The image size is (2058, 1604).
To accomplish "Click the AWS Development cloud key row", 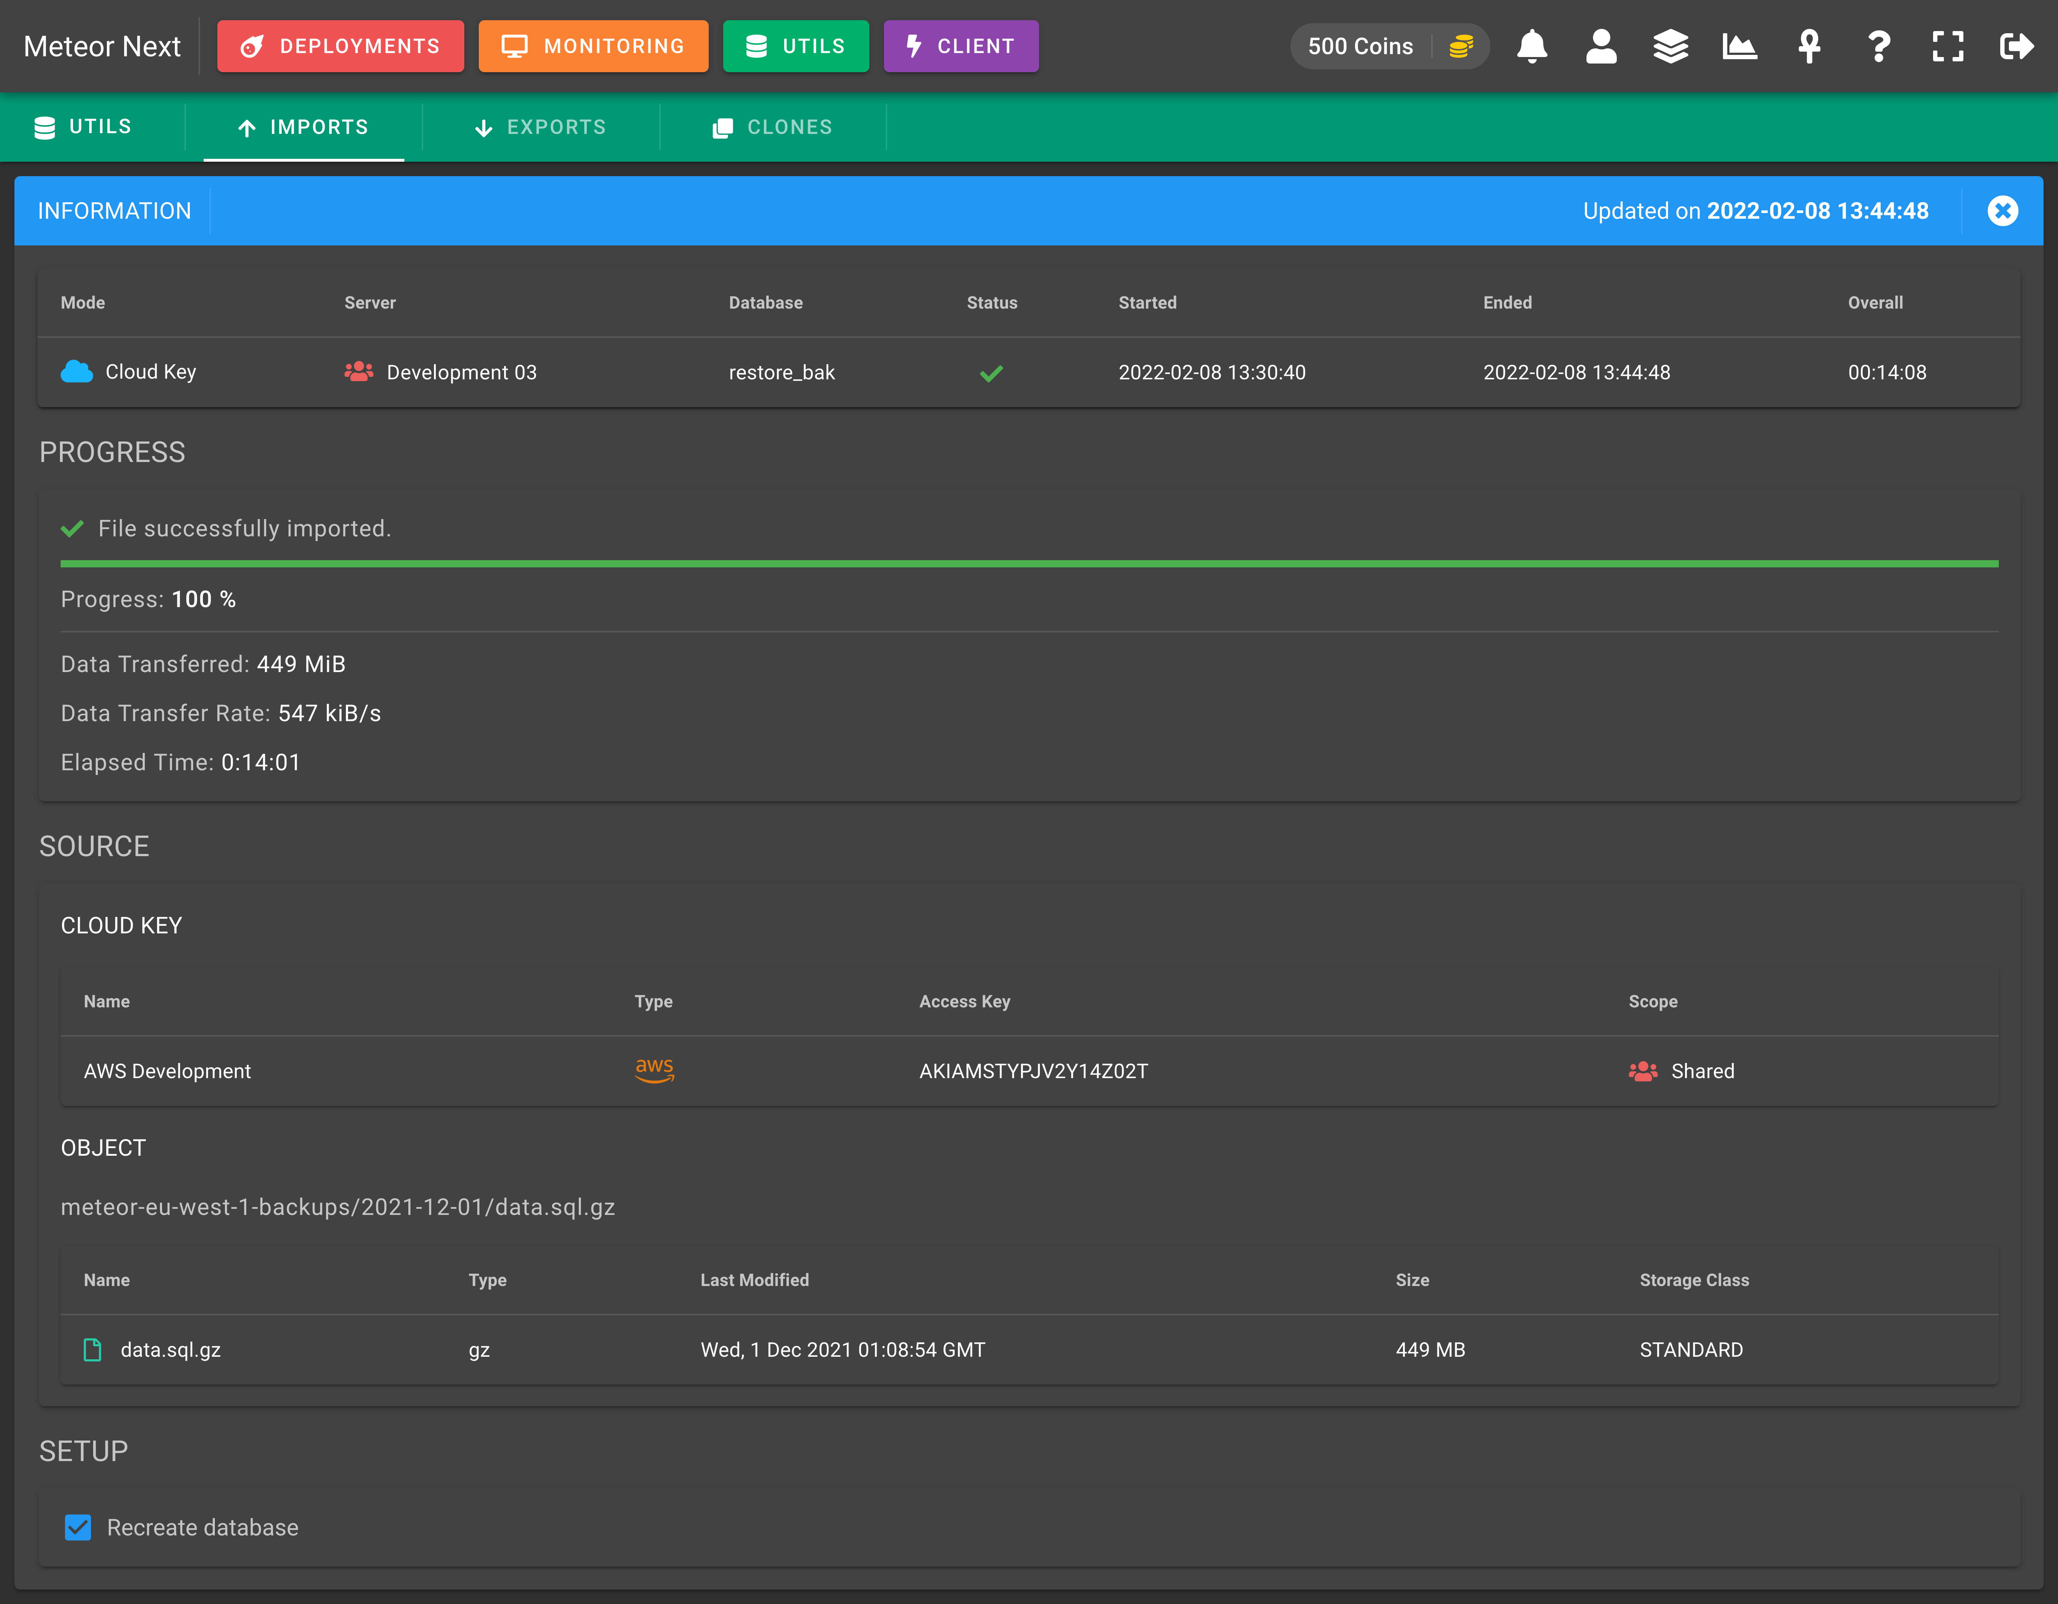I will [1029, 1071].
